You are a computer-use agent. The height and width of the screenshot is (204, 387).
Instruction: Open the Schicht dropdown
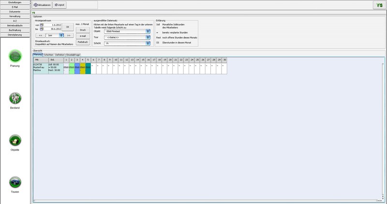[127, 43]
